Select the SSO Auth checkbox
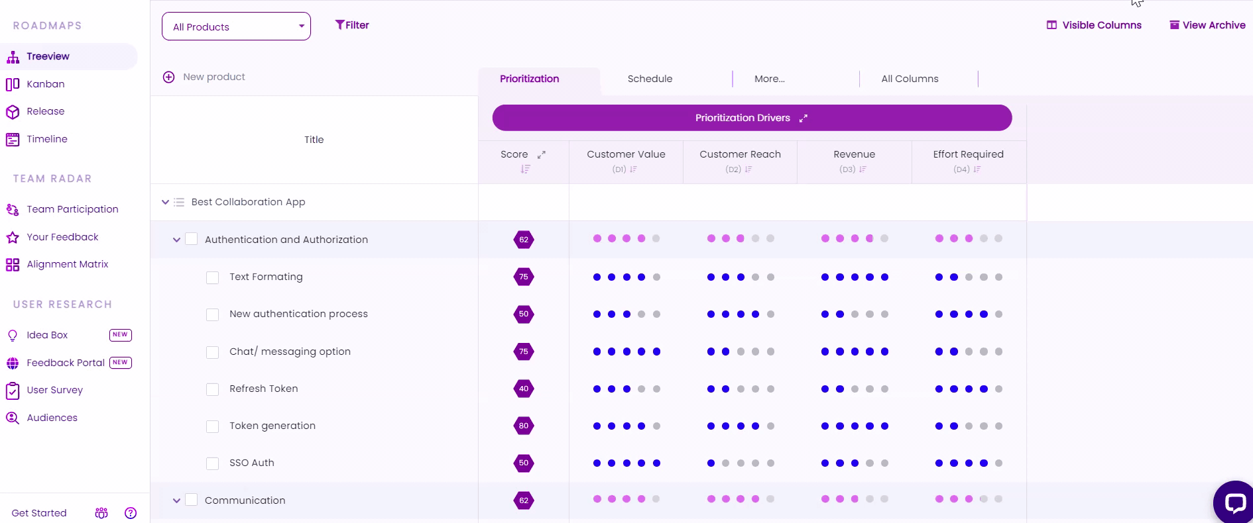This screenshot has width=1253, height=523. pyautogui.click(x=213, y=463)
